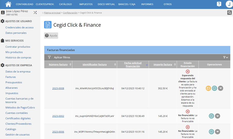The height and width of the screenshot is (139, 233).
Task: Open invoice link 2023-0002
Action: pyautogui.click(x=58, y=116)
